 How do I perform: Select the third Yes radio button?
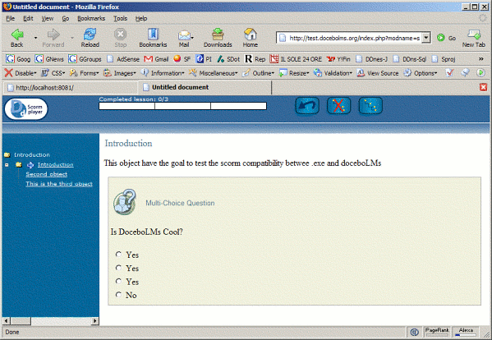(x=118, y=281)
